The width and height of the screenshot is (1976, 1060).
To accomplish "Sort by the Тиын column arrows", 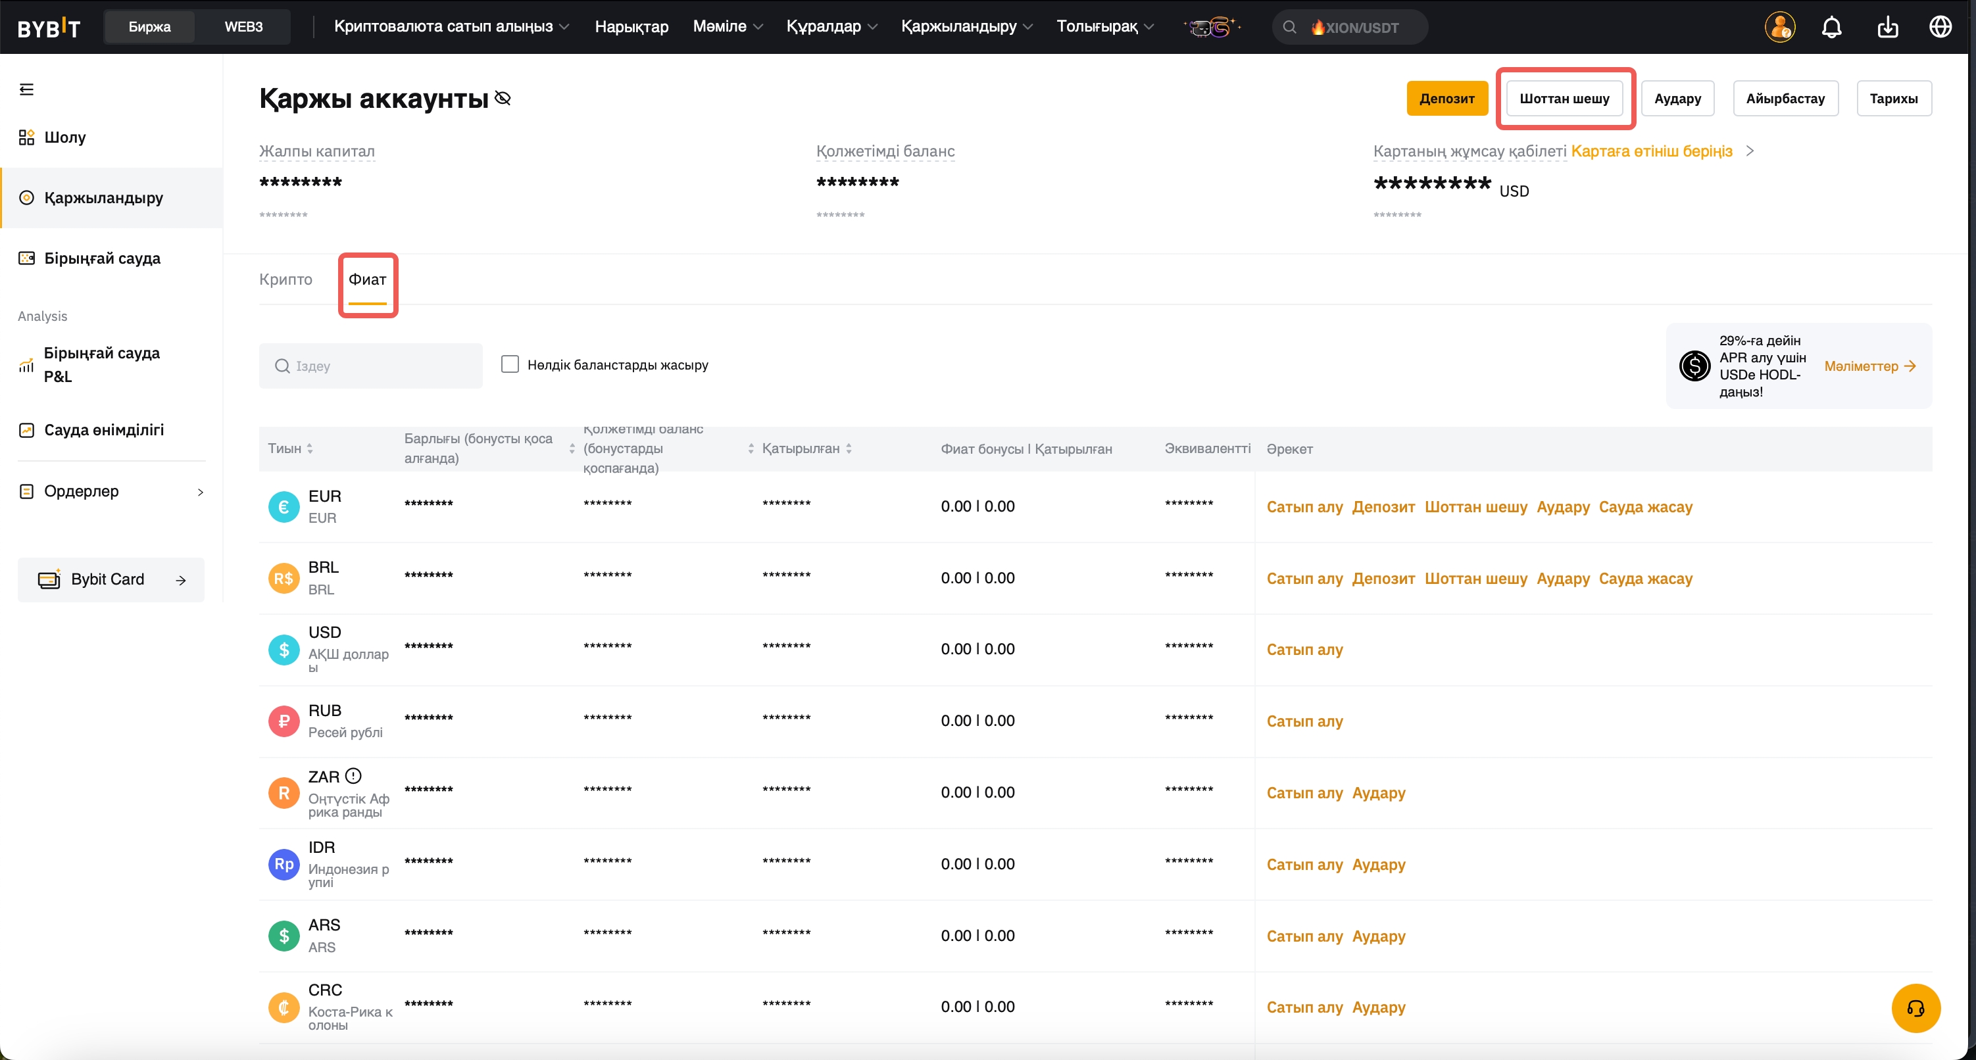I will coord(310,448).
